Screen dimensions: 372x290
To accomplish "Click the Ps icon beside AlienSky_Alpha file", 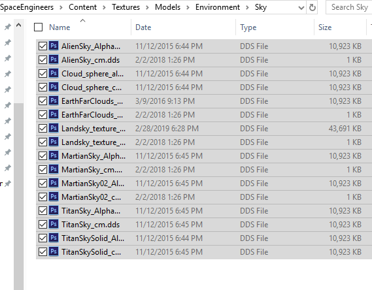I will pyautogui.click(x=54, y=46).
